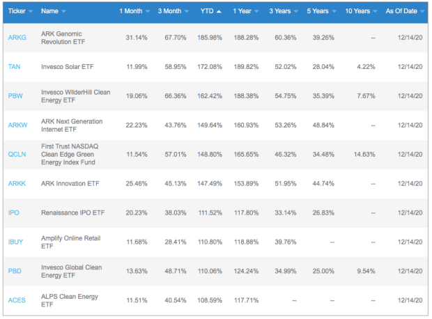The height and width of the screenshot is (319, 432).
Task: Click the 3 Month header label
Action: (x=169, y=11)
